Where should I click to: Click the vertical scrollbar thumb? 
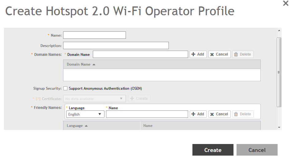279,72
